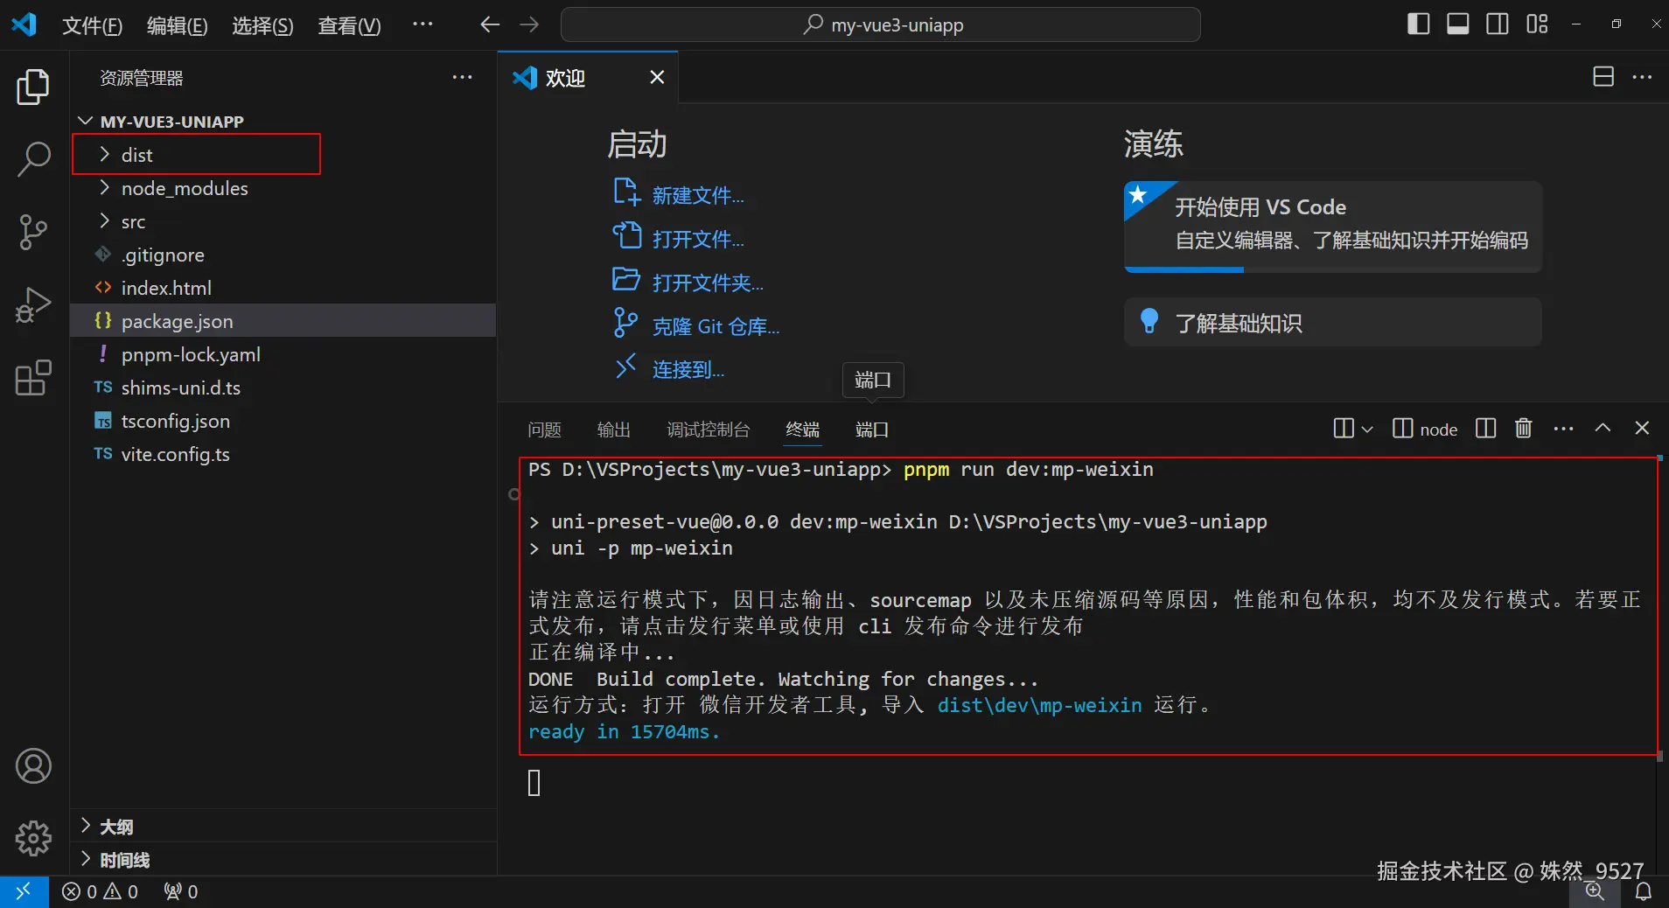Open the 了解基础知识 walkthrough

(x=1332, y=323)
